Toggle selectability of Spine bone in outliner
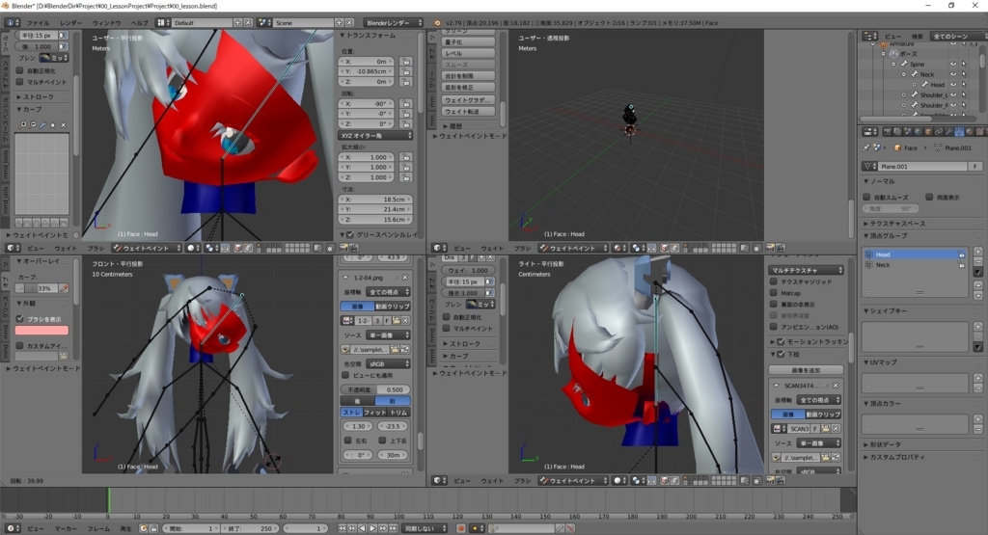The height and width of the screenshot is (535, 988). 964,65
